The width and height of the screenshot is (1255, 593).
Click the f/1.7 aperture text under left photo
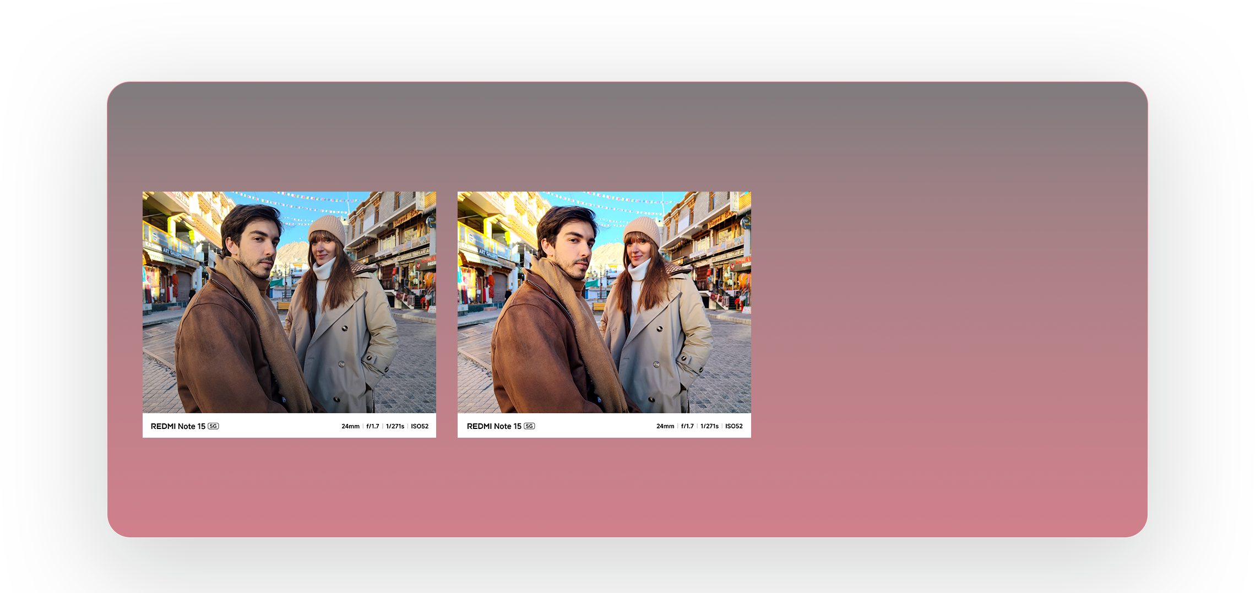pos(373,426)
